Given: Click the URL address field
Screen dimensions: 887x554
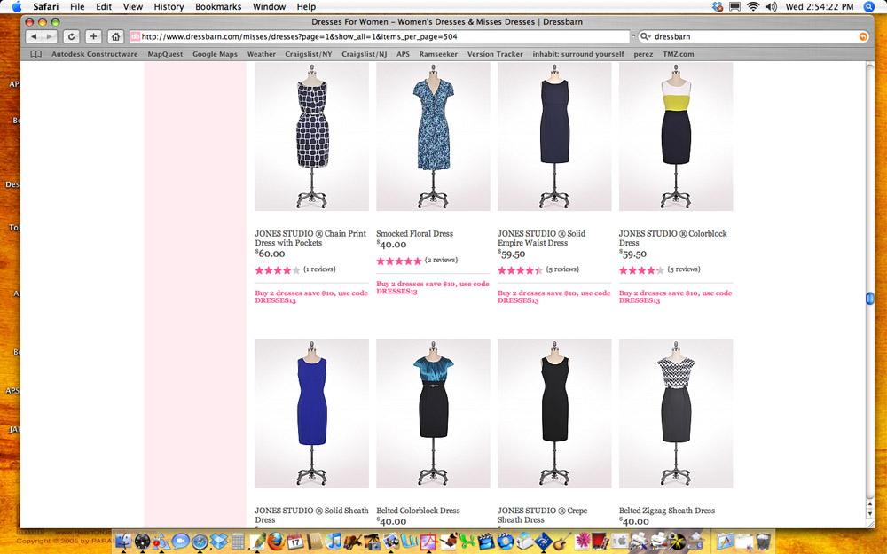Looking at the screenshot, I should click(379, 36).
